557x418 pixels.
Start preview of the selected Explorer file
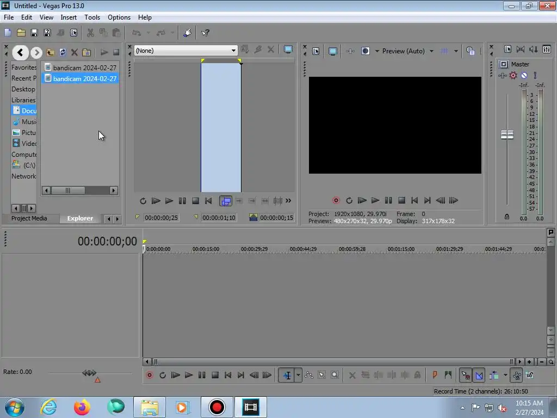point(104,53)
